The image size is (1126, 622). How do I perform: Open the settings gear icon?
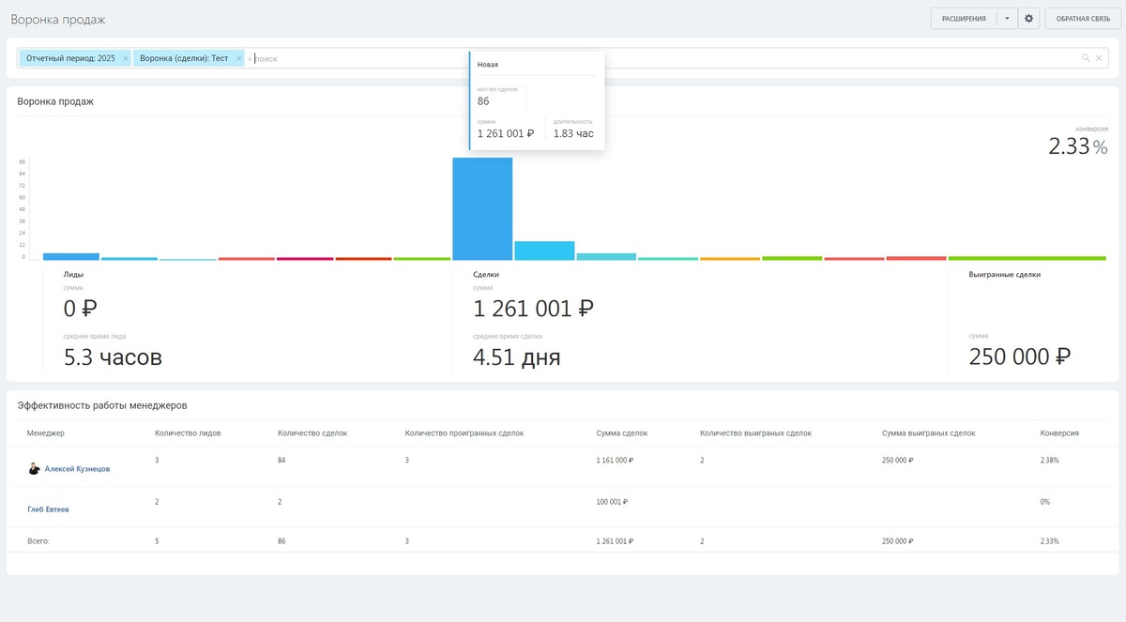1029,19
